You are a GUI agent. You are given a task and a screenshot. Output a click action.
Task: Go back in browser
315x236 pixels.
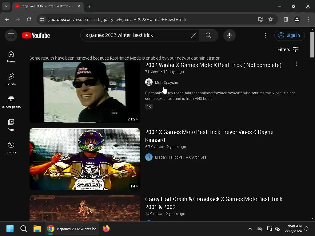[7, 19]
